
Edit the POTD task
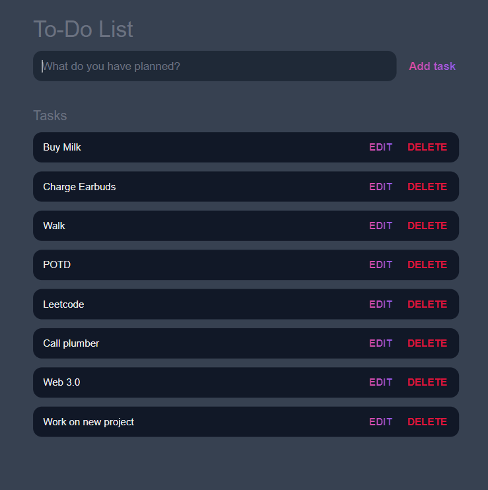point(380,265)
